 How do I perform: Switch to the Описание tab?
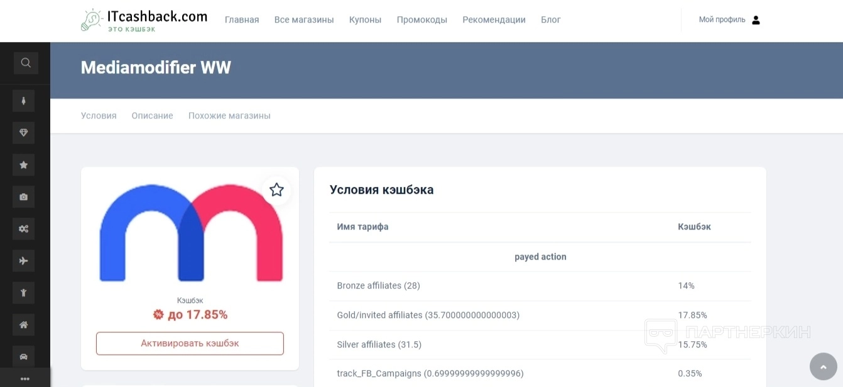[x=153, y=116]
